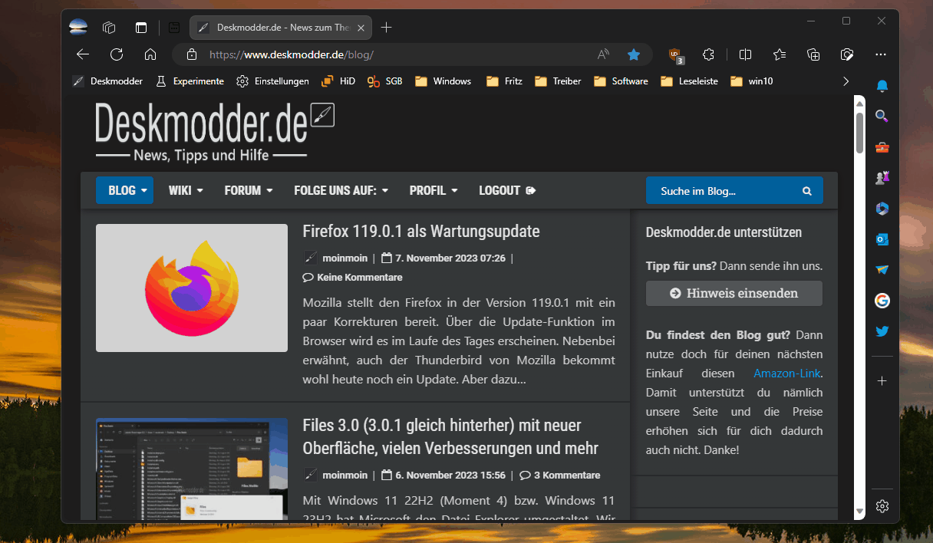Open the Extensions puzzle icon

[x=709, y=54]
